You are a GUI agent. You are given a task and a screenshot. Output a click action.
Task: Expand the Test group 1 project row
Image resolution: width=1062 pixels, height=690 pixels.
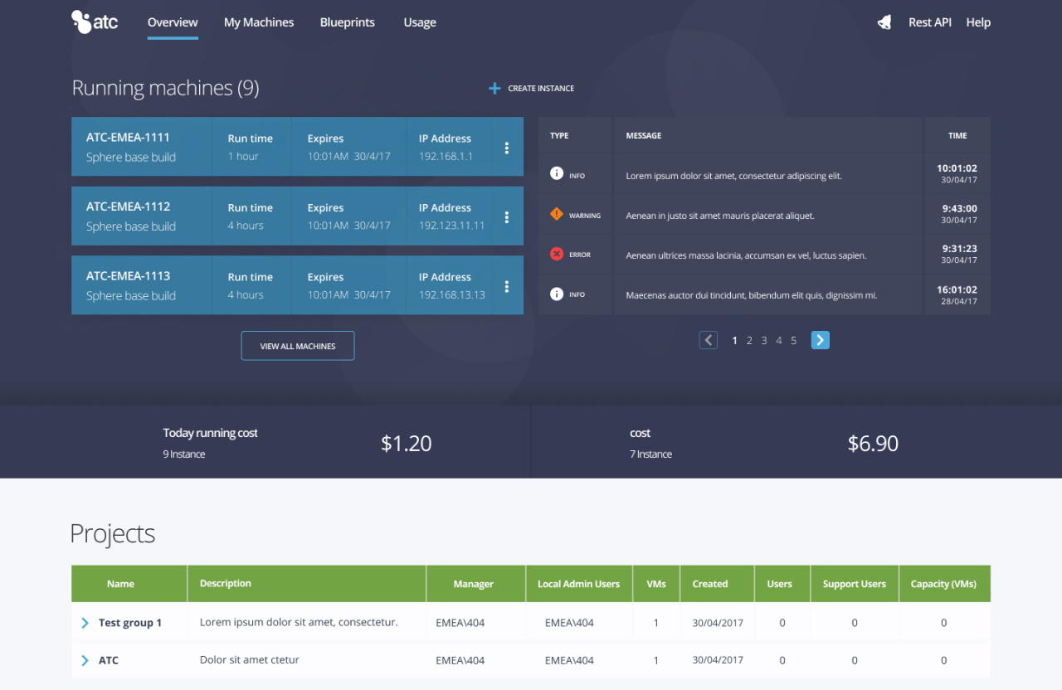[85, 623]
